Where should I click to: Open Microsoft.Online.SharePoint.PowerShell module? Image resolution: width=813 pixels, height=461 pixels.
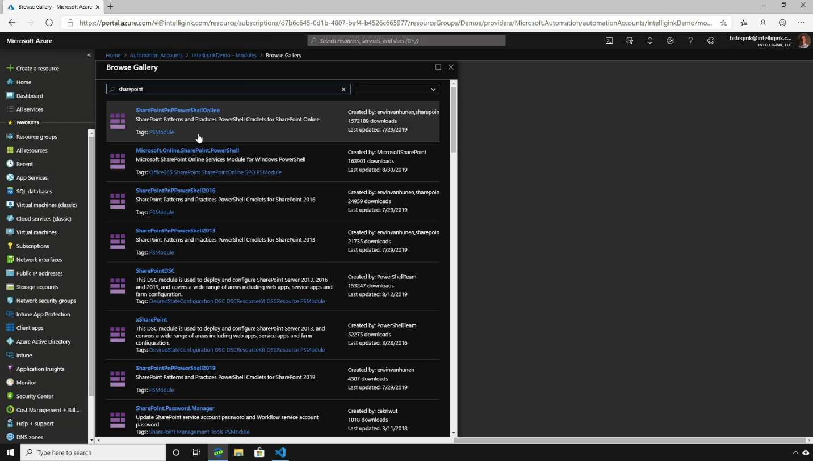click(x=187, y=151)
